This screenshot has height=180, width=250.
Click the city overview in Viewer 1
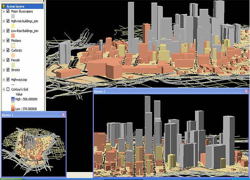coord(34,147)
